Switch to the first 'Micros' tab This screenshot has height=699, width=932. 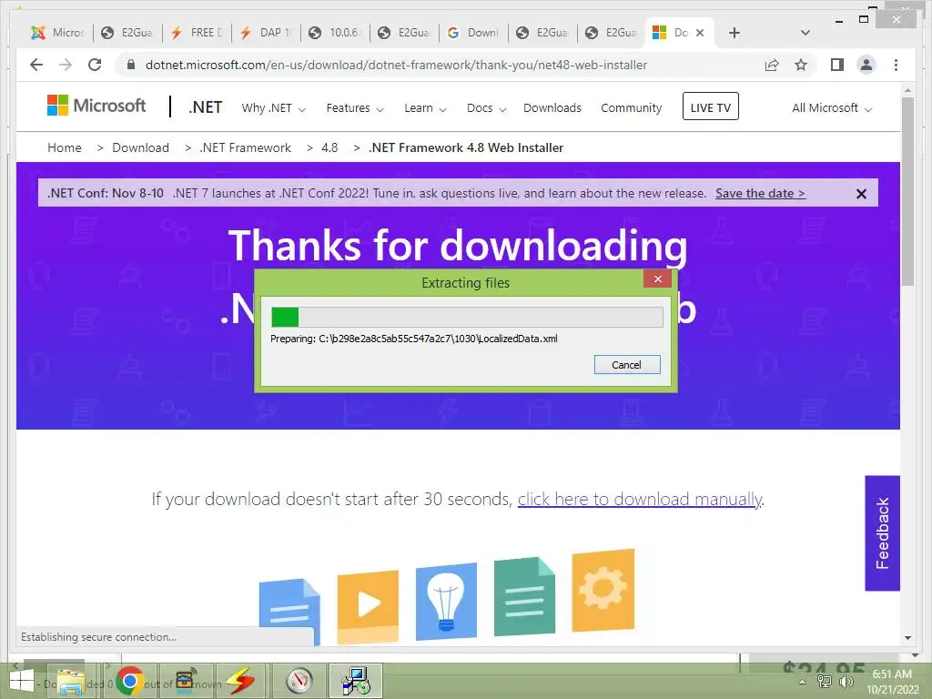point(58,33)
